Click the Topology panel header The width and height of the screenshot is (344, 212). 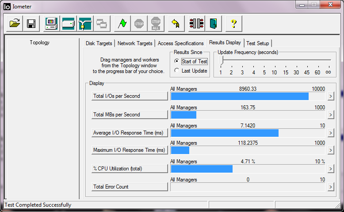[39, 42]
